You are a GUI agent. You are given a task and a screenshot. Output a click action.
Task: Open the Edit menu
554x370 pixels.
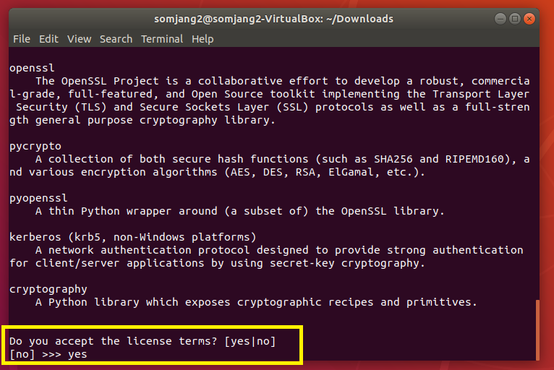(48, 39)
